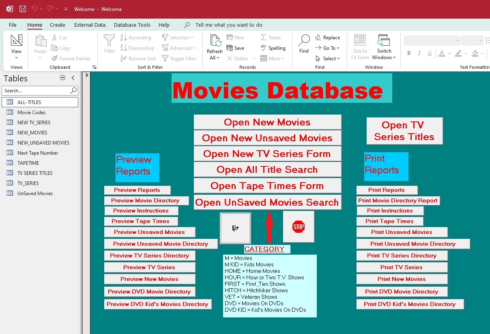Click Preview DVD Kid's Movies Directory

pos(158,304)
